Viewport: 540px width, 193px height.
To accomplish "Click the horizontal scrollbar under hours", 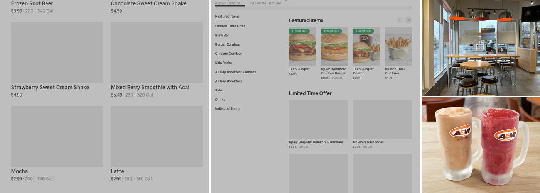I will (x=313, y=8).
